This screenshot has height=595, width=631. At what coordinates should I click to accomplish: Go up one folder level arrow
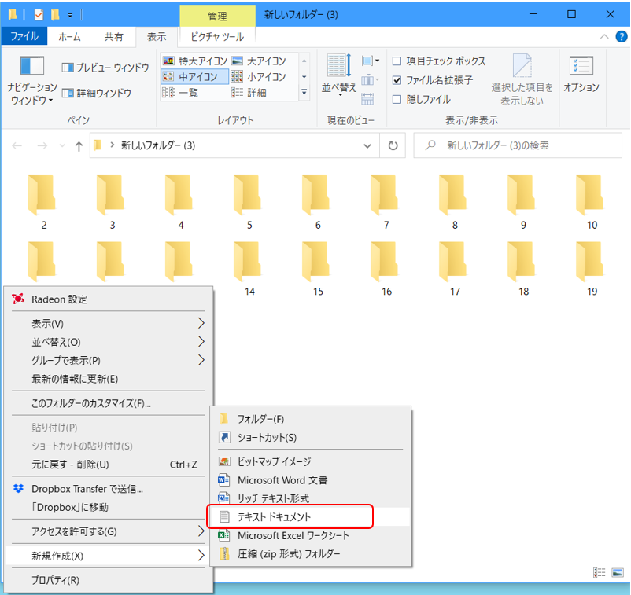pos(79,146)
